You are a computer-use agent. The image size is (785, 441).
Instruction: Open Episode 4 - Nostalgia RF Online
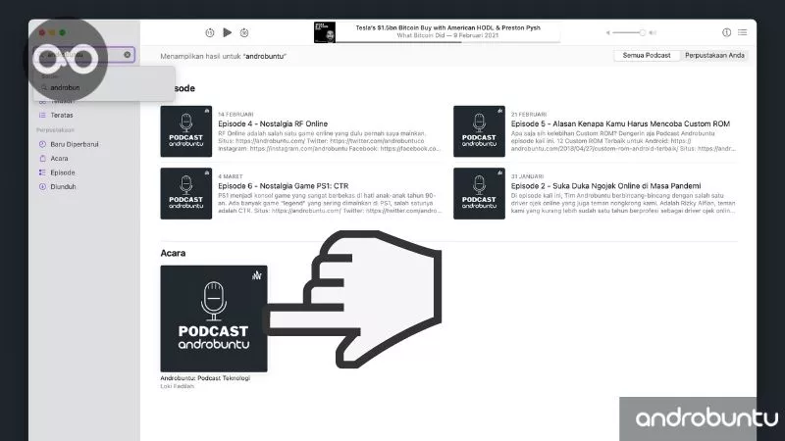click(x=273, y=123)
